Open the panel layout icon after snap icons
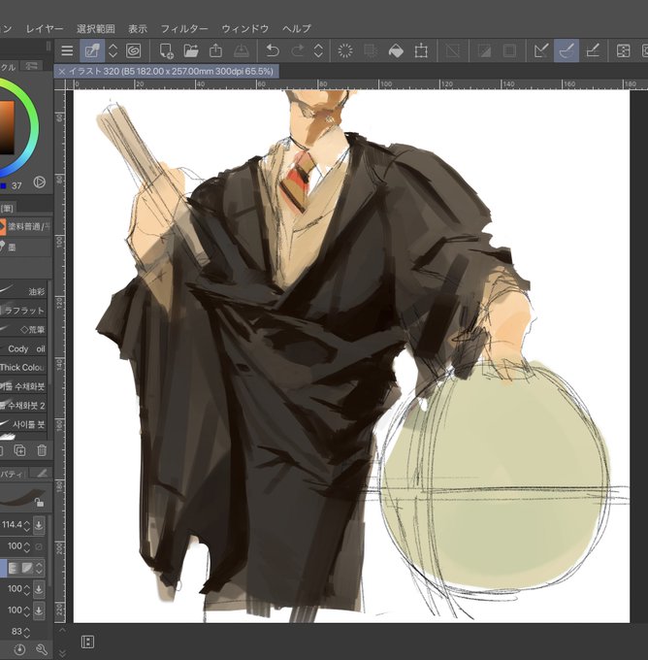 point(623,50)
